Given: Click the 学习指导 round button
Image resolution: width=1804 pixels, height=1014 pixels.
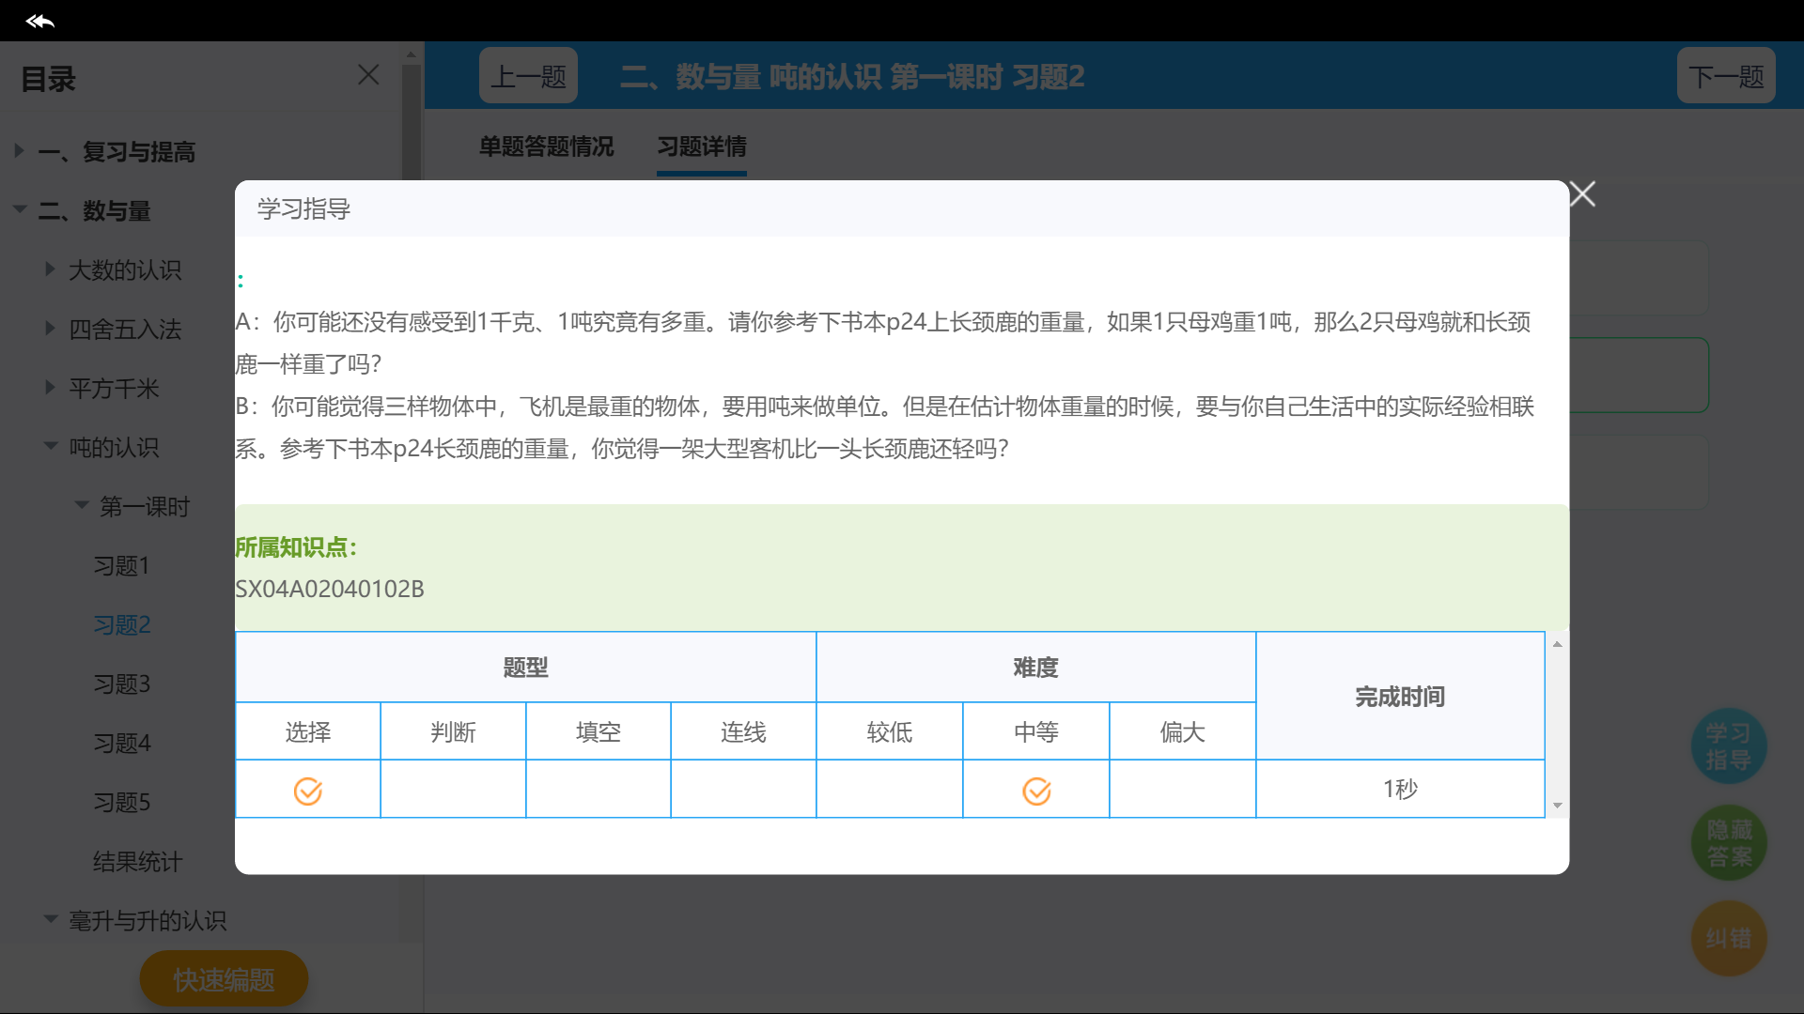Looking at the screenshot, I should (x=1729, y=746).
